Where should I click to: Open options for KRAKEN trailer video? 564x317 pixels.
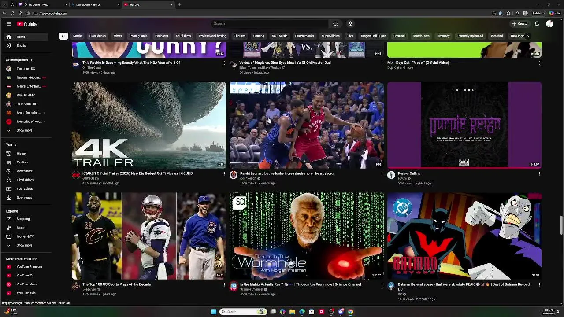[224, 174]
